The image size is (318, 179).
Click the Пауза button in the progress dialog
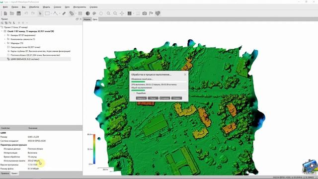(153, 98)
